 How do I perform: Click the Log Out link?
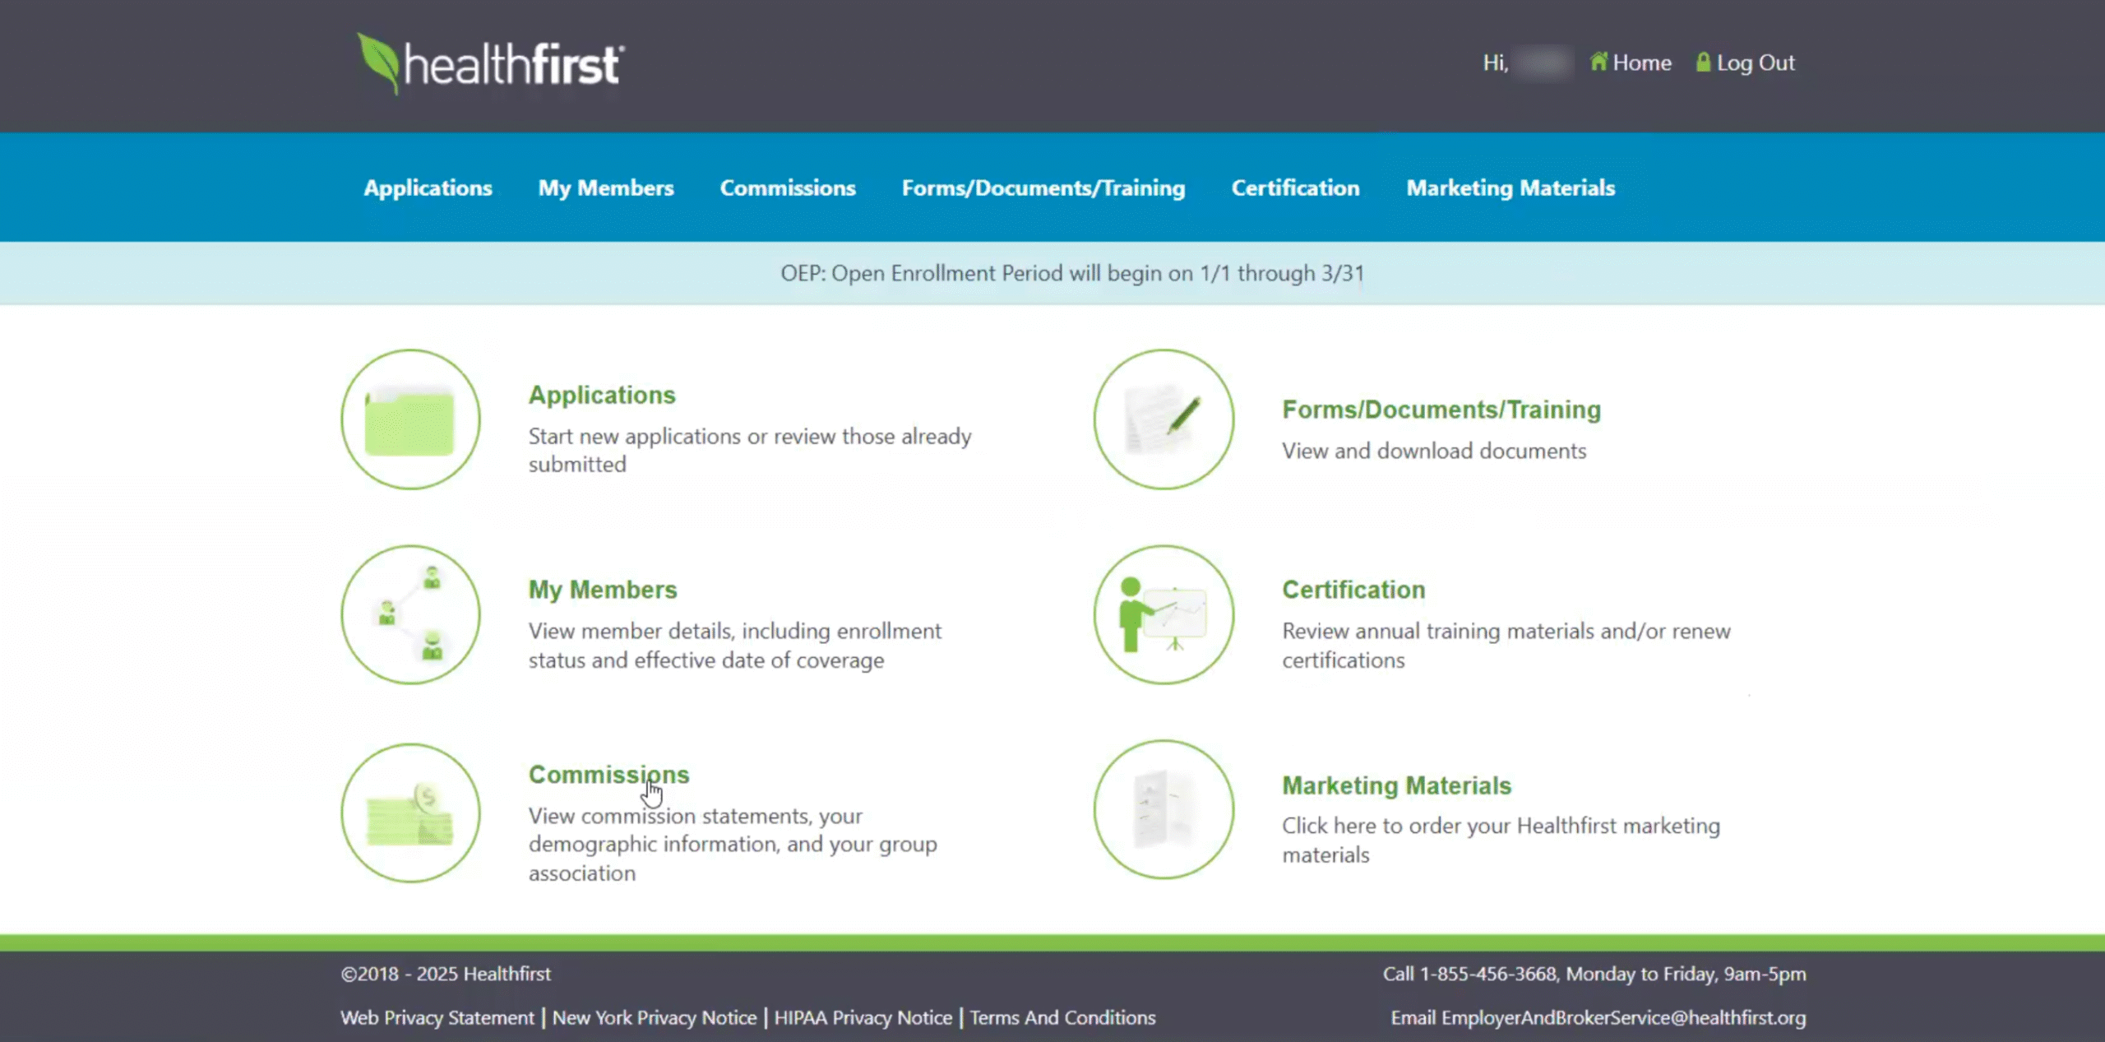(x=1756, y=63)
